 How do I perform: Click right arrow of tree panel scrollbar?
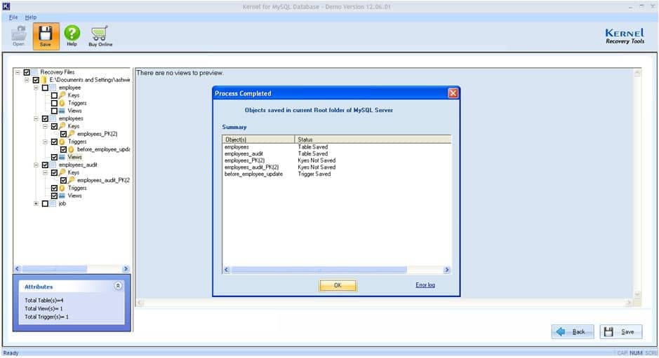[126, 268]
